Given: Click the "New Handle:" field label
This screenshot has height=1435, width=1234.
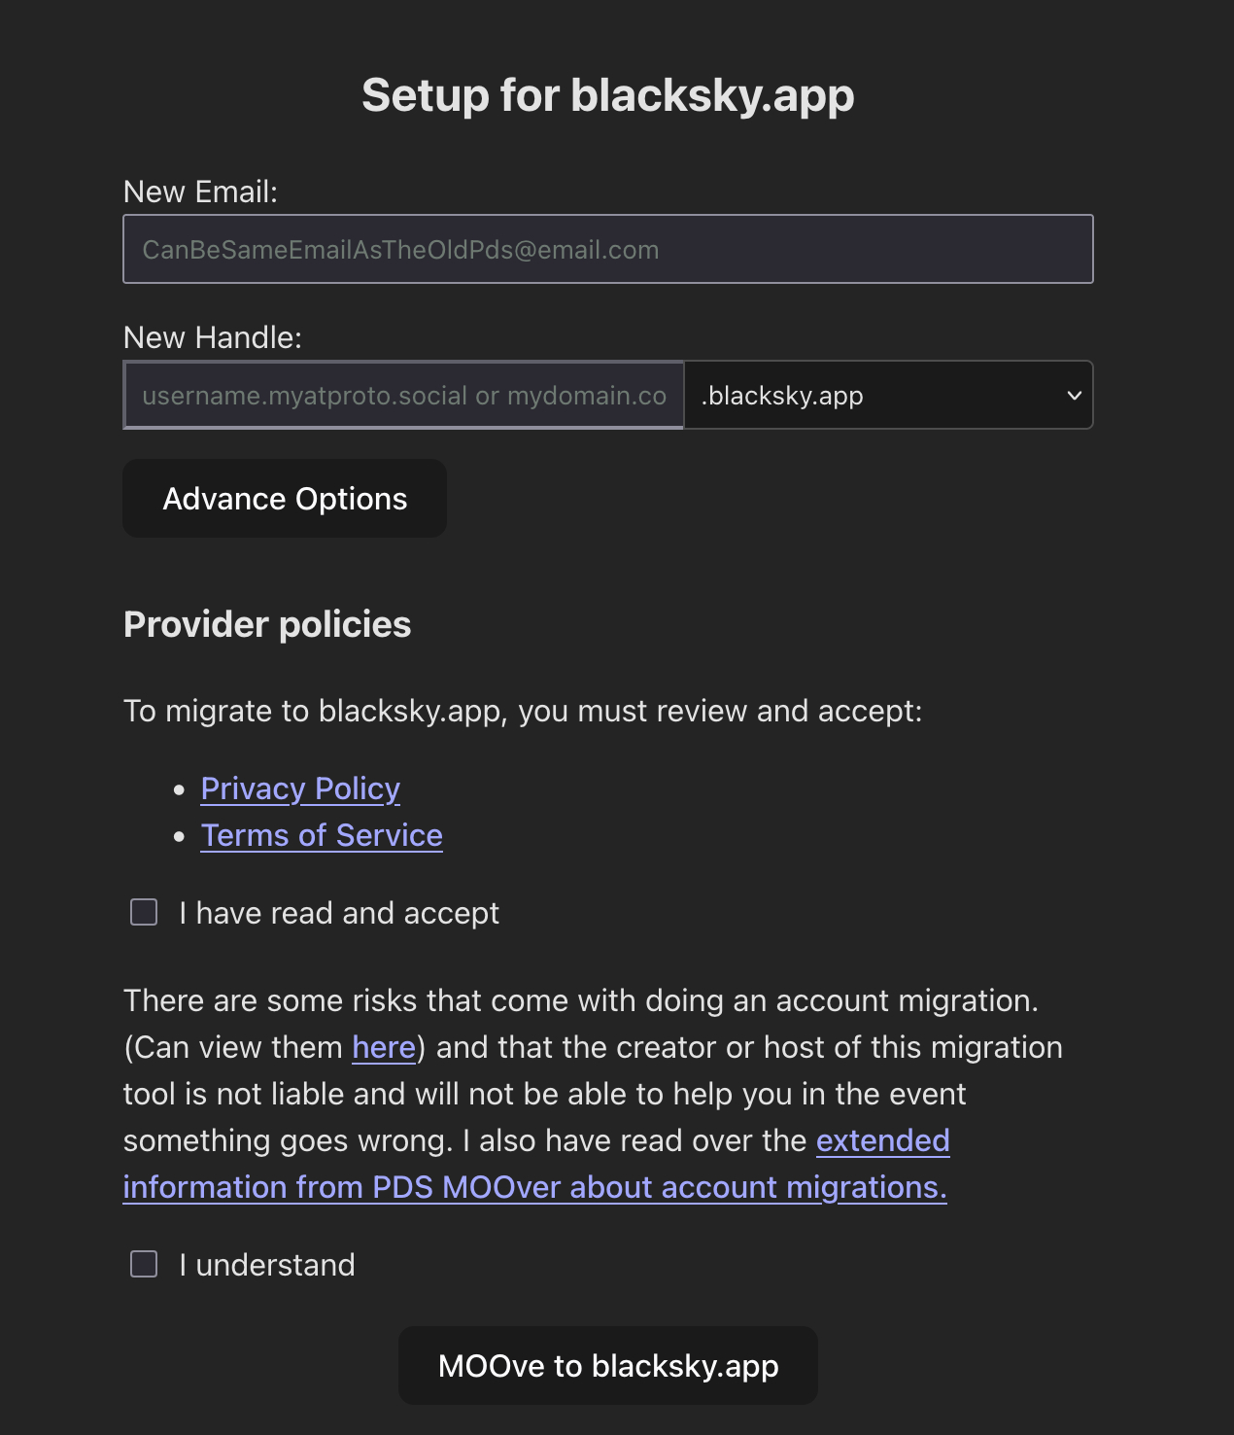Looking at the screenshot, I should (213, 337).
